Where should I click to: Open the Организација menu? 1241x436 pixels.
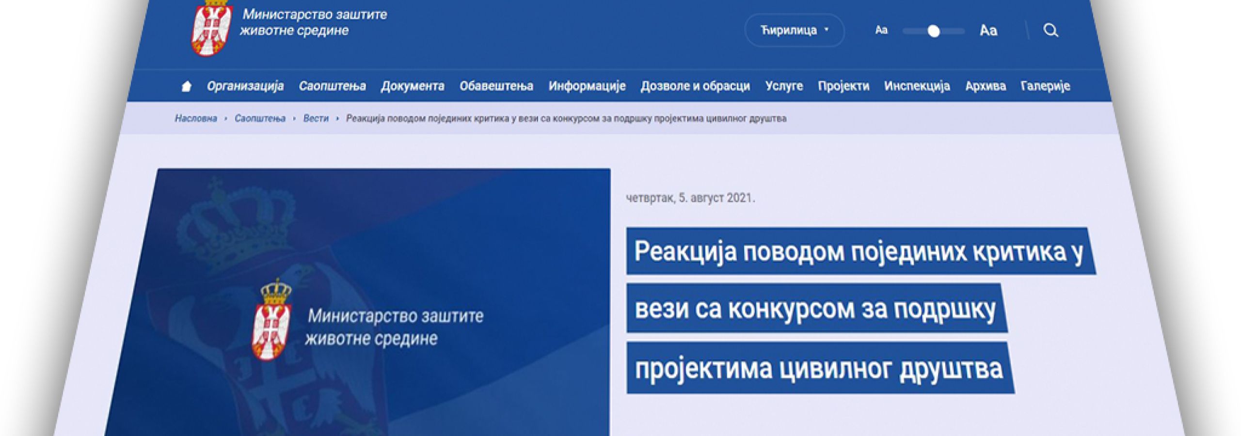pos(245,86)
